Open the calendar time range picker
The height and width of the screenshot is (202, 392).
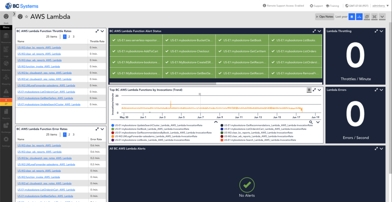(352, 17)
